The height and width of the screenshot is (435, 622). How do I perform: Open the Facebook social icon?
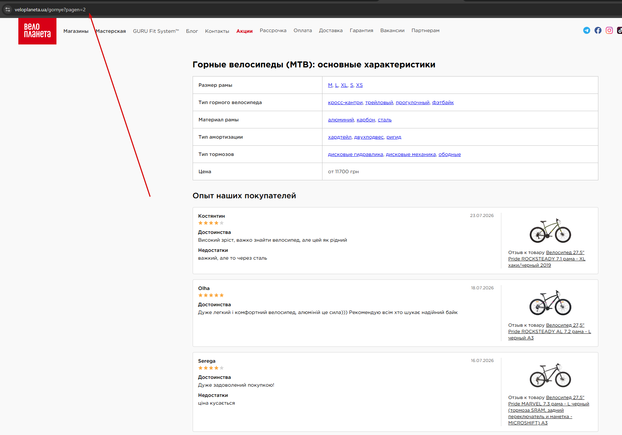click(x=598, y=30)
